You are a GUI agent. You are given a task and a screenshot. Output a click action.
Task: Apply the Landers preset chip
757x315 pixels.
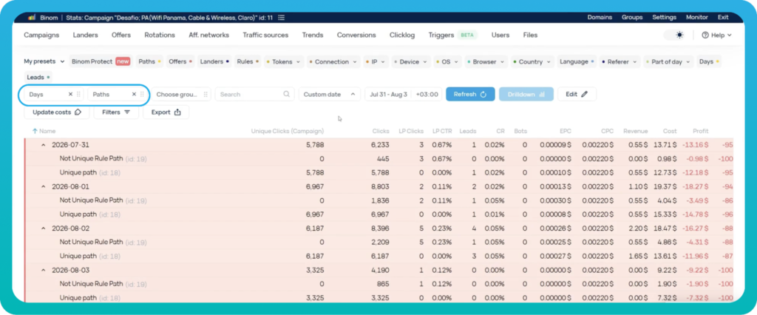point(215,61)
